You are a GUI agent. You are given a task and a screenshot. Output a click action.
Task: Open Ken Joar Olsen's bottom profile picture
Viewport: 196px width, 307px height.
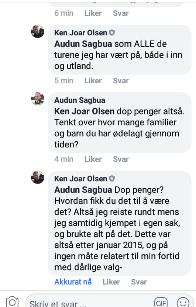(x=38, y=177)
